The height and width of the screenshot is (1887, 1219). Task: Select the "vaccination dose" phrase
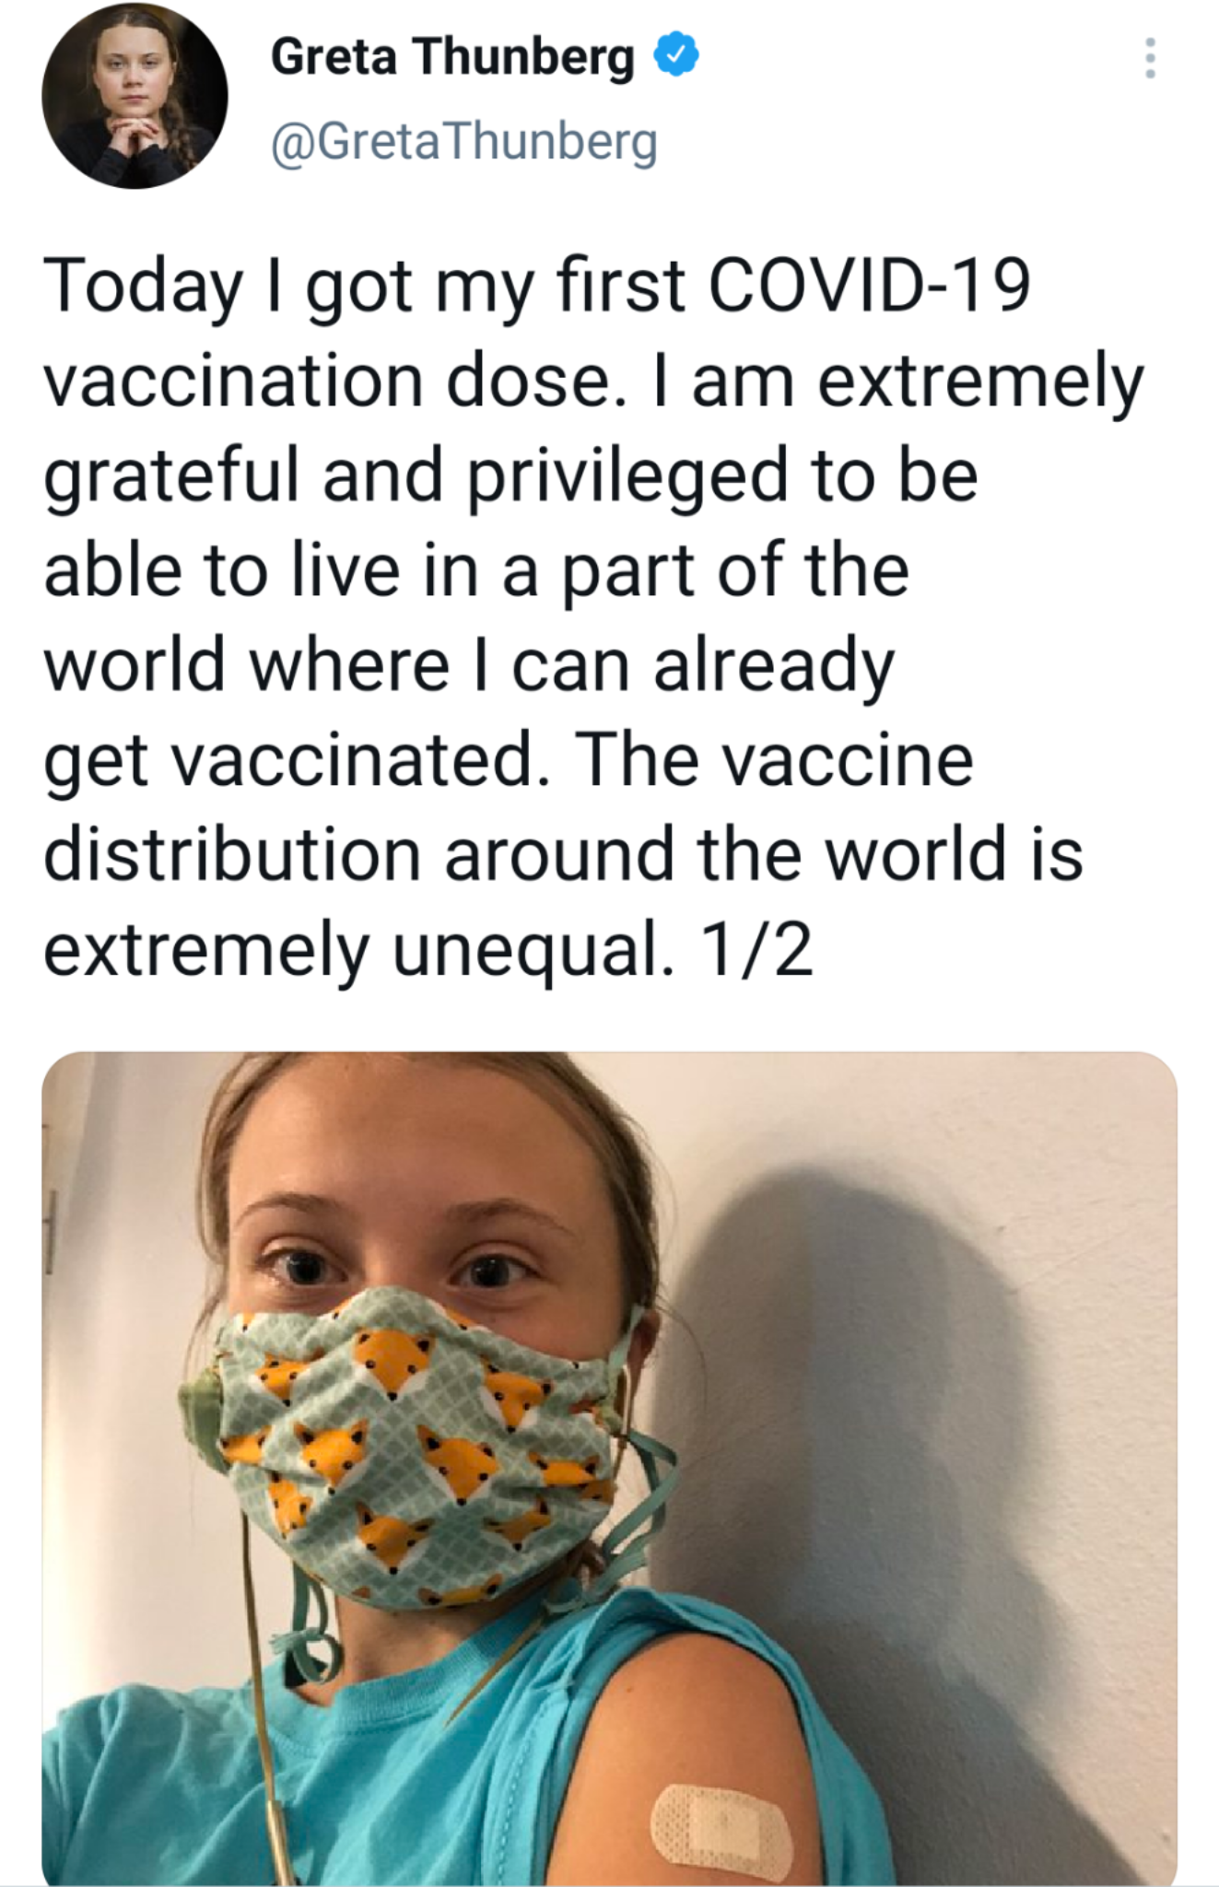click(326, 381)
